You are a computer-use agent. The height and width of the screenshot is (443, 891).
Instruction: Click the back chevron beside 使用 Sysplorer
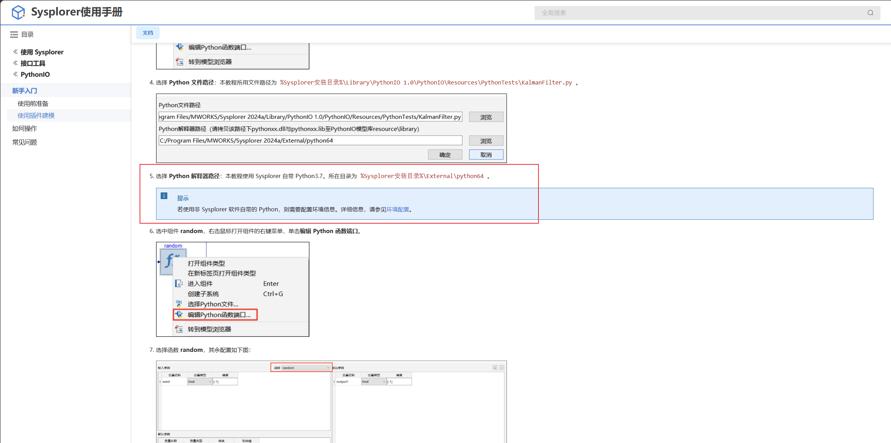pyautogui.click(x=15, y=52)
